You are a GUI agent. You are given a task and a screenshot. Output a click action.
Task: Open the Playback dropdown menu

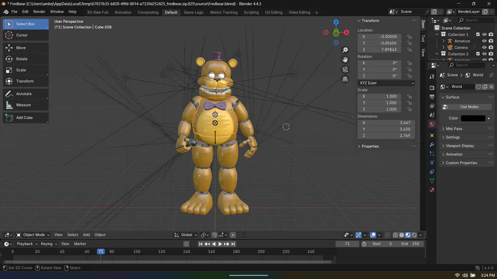coord(27,244)
